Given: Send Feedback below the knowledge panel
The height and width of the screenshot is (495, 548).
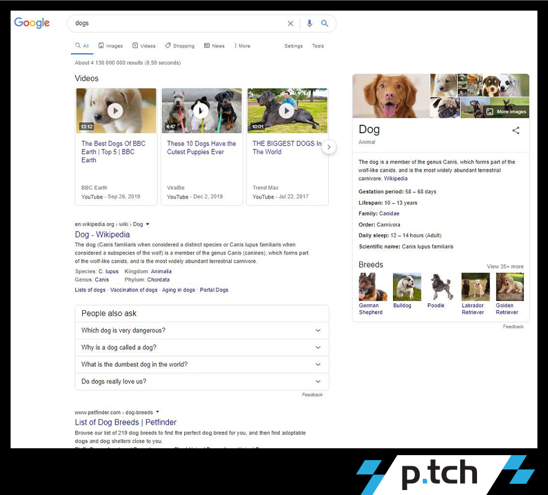Looking at the screenshot, I should pos(513,327).
